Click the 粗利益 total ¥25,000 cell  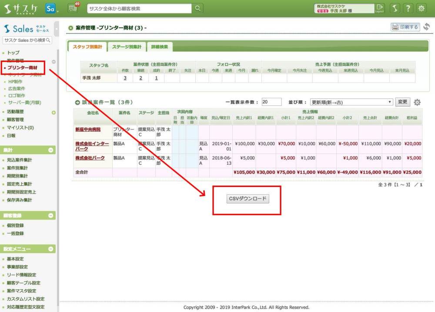[x=412, y=172]
